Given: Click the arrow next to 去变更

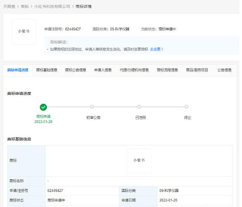Looking at the screenshot, I should (x=162, y=49).
